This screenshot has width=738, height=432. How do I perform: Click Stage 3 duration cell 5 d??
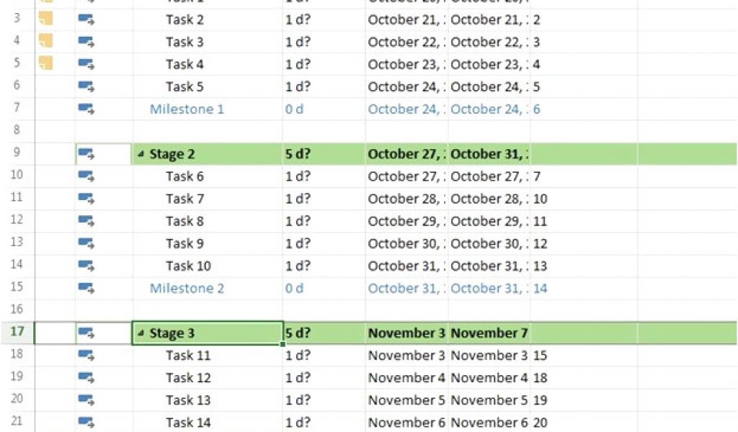coord(323,333)
